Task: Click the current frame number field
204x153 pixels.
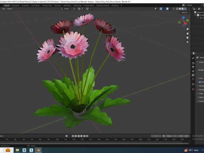Action: click(156, 136)
